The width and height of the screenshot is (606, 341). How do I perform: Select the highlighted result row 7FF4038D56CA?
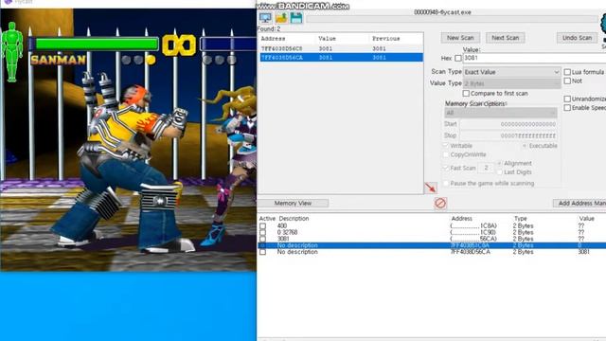pyautogui.click(x=341, y=58)
